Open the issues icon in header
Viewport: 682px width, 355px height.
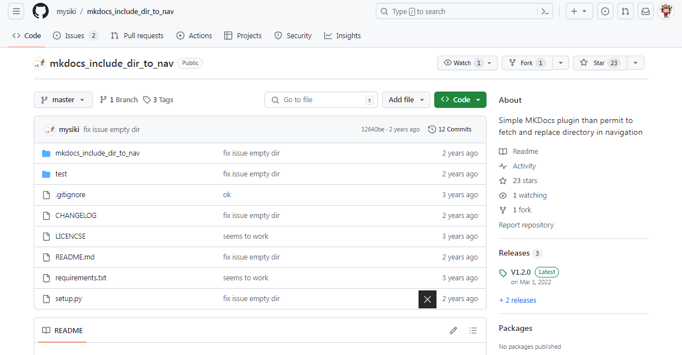605,11
